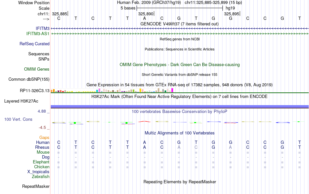Click the Zebrafish species label

click(41, 176)
